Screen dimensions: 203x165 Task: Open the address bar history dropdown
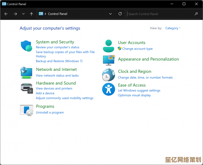point(110,14)
